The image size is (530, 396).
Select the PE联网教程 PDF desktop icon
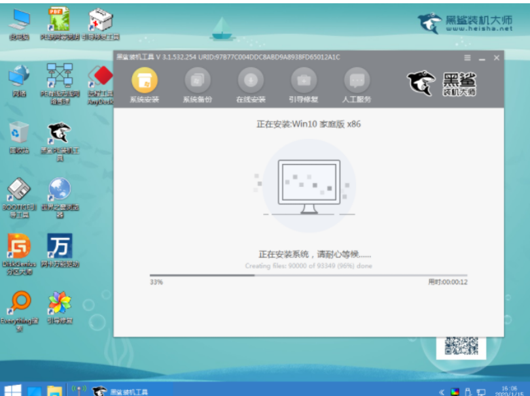(x=60, y=24)
